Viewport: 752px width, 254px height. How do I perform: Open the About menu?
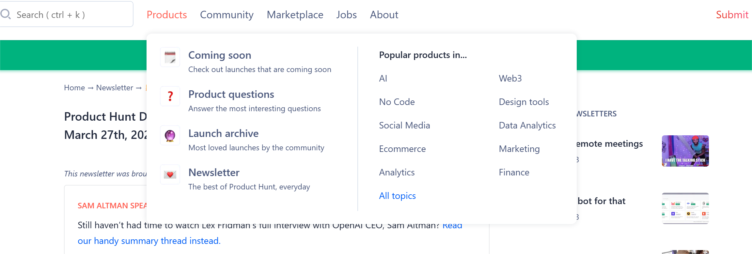click(384, 15)
